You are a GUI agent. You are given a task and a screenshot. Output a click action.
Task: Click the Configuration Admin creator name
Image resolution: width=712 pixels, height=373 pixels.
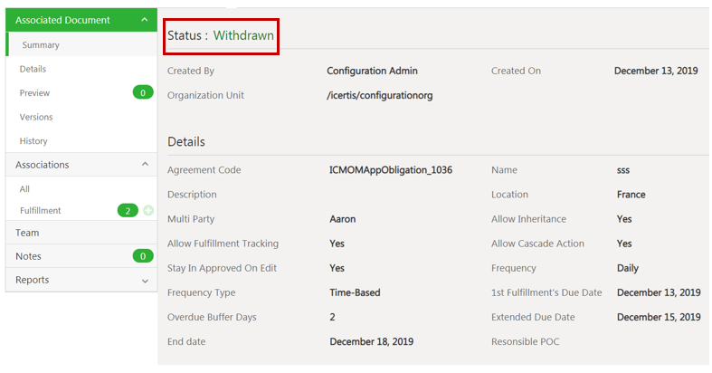click(x=372, y=71)
